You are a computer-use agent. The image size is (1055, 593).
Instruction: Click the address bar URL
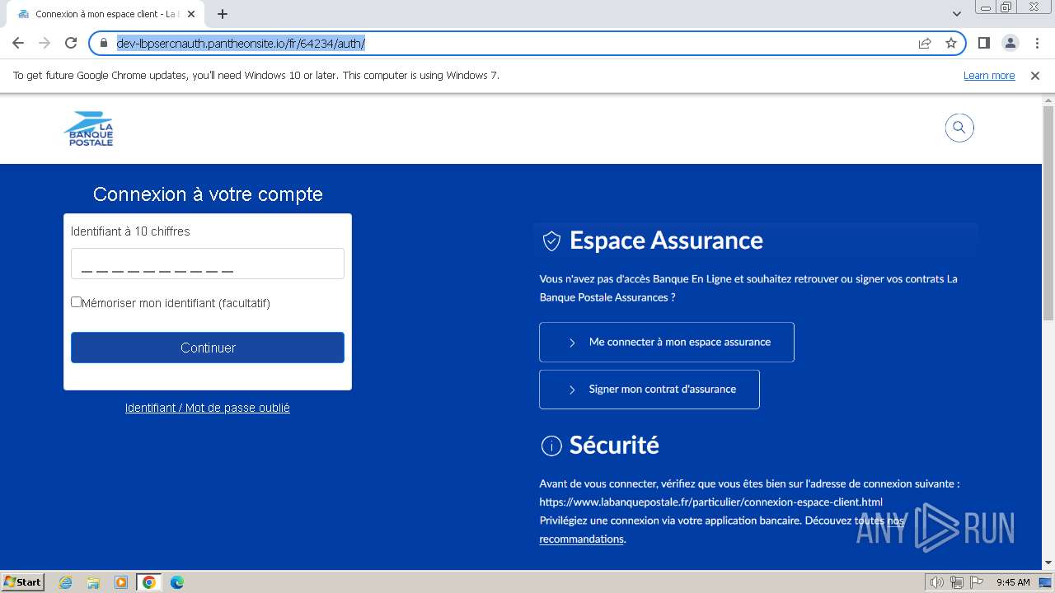click(x=241, y=43)
